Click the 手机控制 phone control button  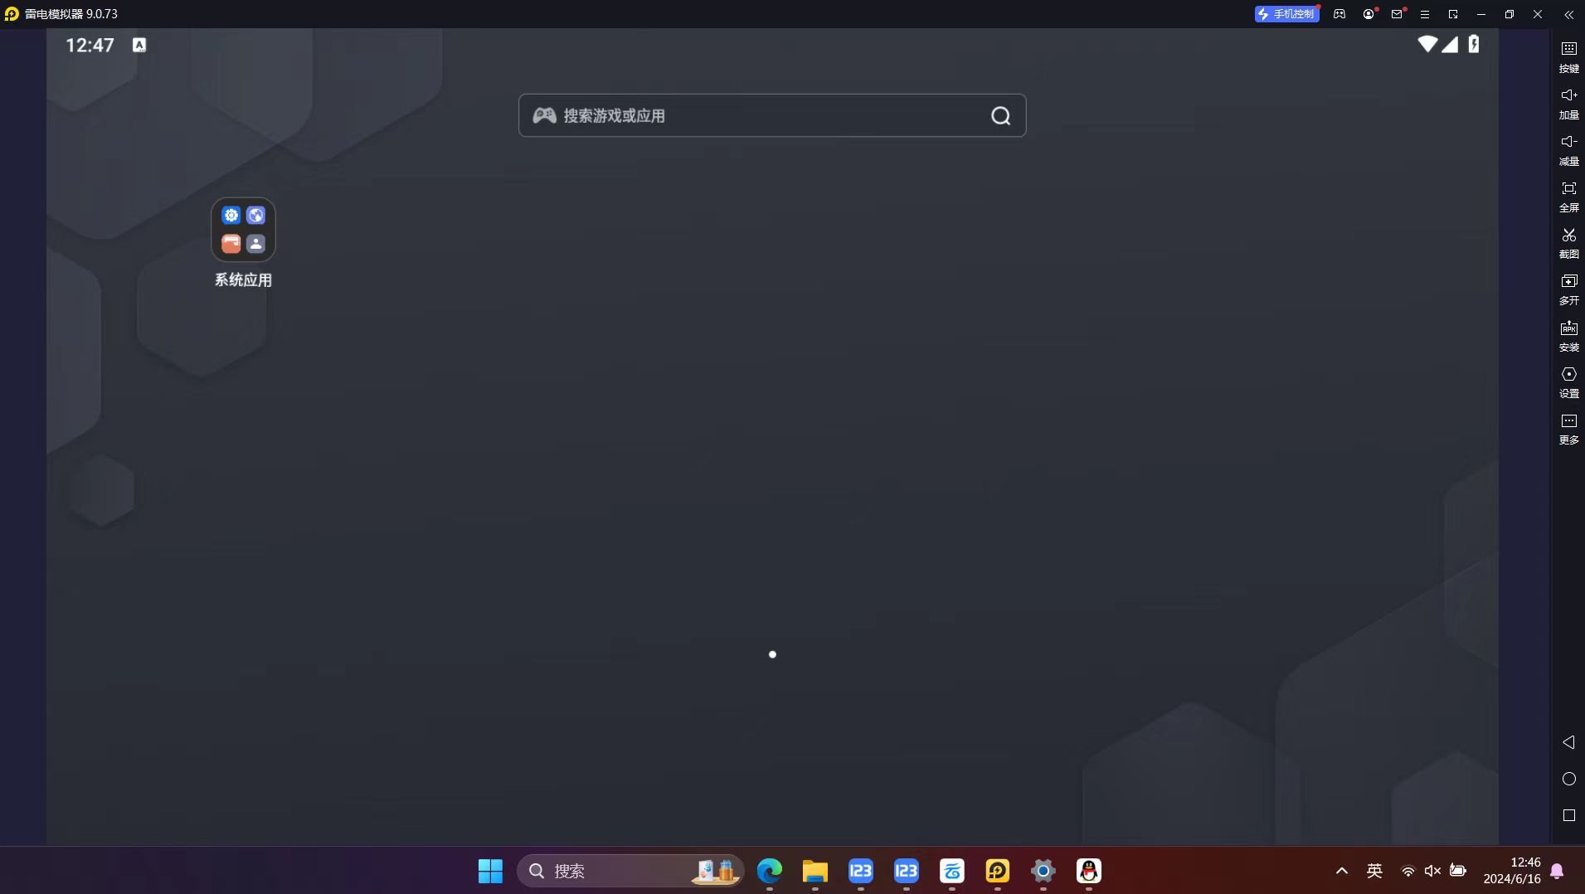tap(1286, 14)
